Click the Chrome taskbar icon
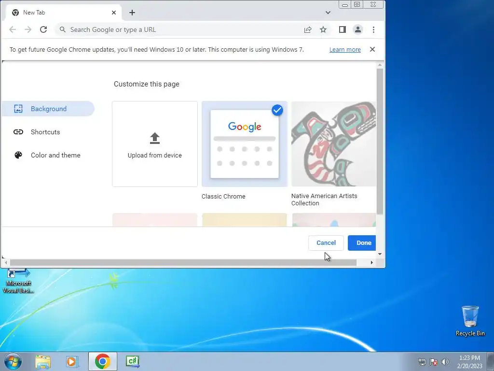494x371 pixels. click(x=103, y=361)
